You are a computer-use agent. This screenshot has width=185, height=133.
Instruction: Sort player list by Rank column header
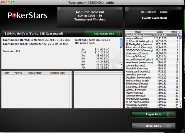175,32
